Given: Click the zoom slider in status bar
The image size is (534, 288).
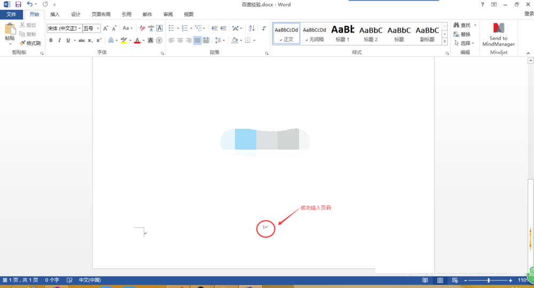Looking at the screenshot, I should tap(489, 280).
